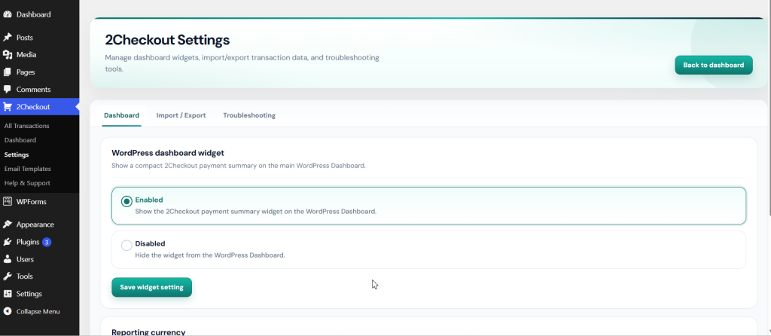
Task: Open All Transactions submenu item
Action: click(x=26, y=126)
